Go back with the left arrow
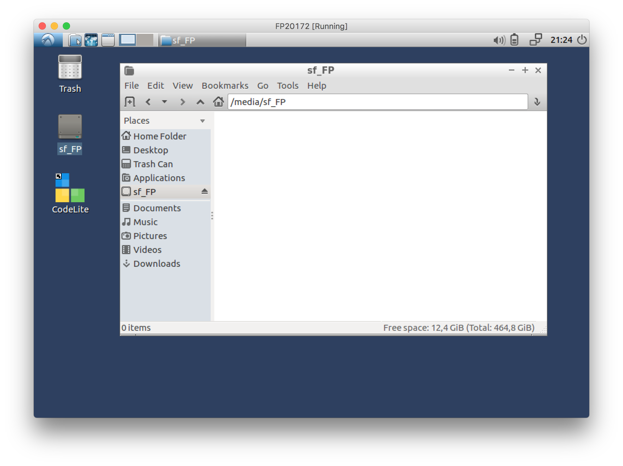 pos(148,102)
